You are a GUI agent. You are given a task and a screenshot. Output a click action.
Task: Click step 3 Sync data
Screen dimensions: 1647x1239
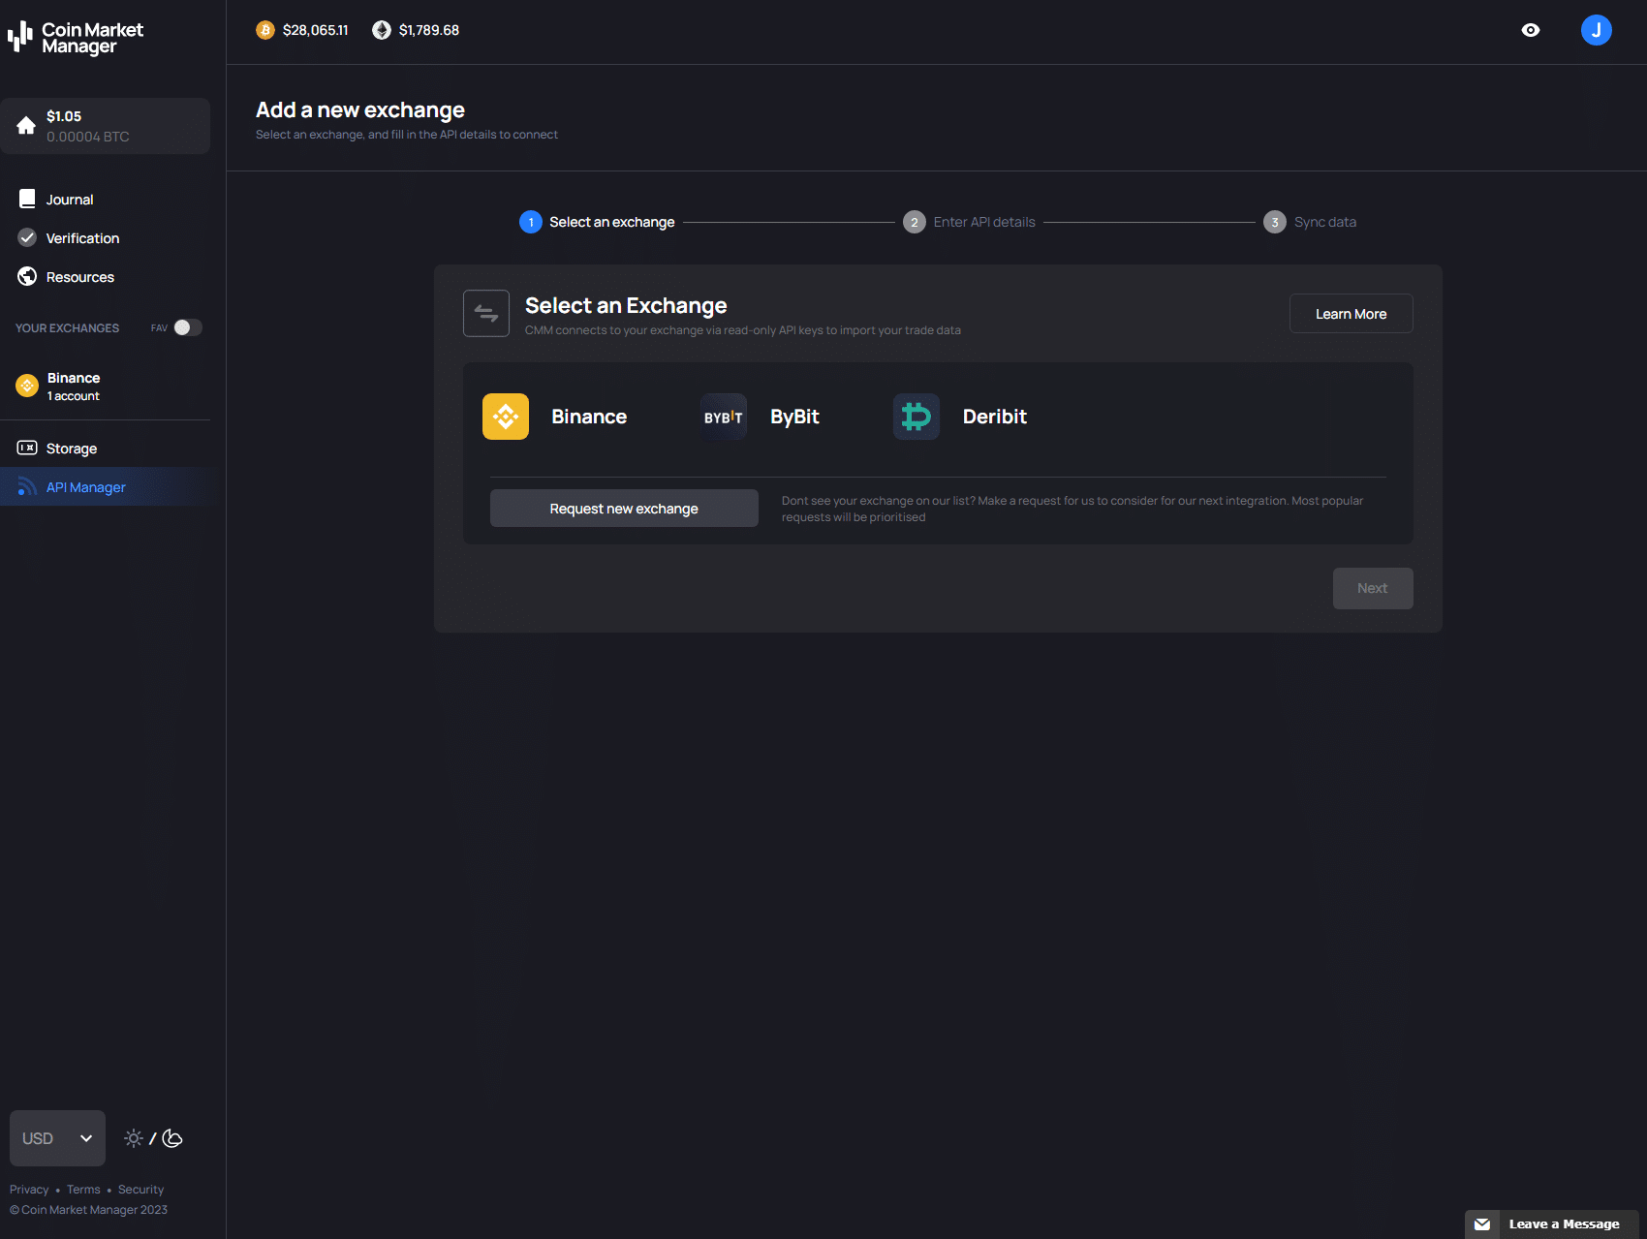click(1310, 222)
